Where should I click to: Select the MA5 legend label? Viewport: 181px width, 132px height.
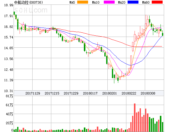coord(72,2)
